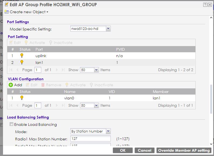Go to next page in Port Setting
Viewport: 214px width, 156px height.
(x=57, y=70)
